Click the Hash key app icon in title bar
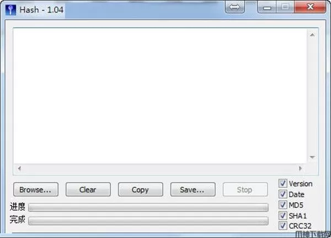Viewport: 331px width, 238px height. tap(10, 10)
